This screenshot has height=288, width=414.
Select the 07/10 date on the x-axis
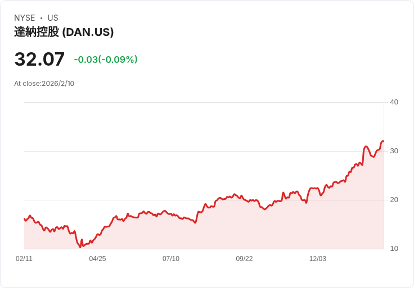tap(171, 259)
